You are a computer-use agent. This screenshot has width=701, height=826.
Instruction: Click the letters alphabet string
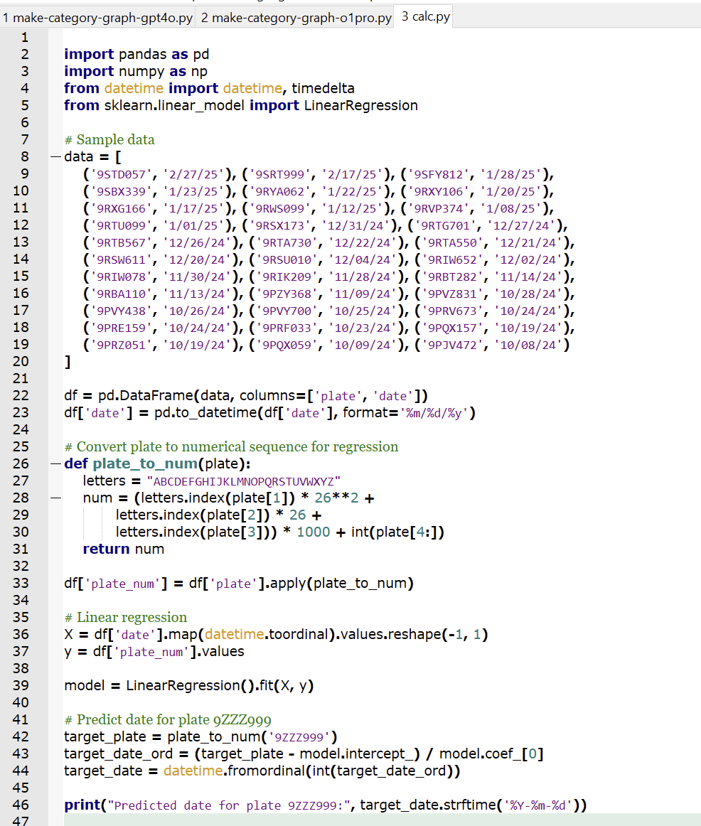[x=244, y=481]
